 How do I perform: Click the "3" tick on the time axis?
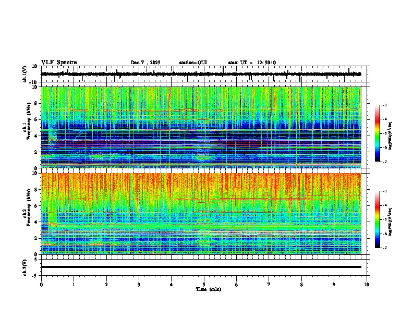139,285
